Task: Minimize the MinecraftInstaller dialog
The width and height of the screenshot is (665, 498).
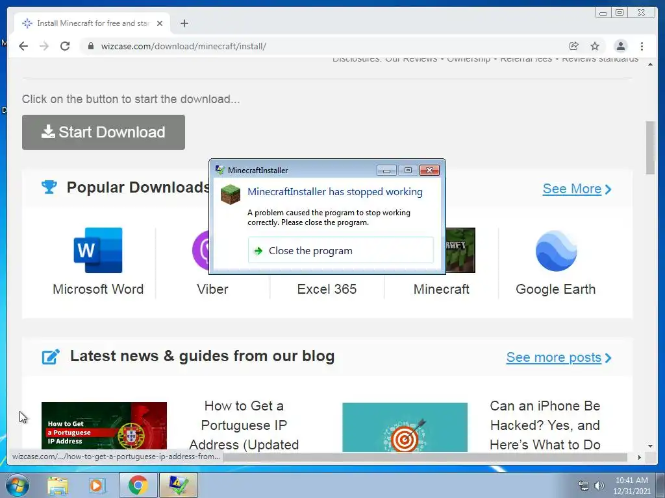Action: (x=386, y=171)
